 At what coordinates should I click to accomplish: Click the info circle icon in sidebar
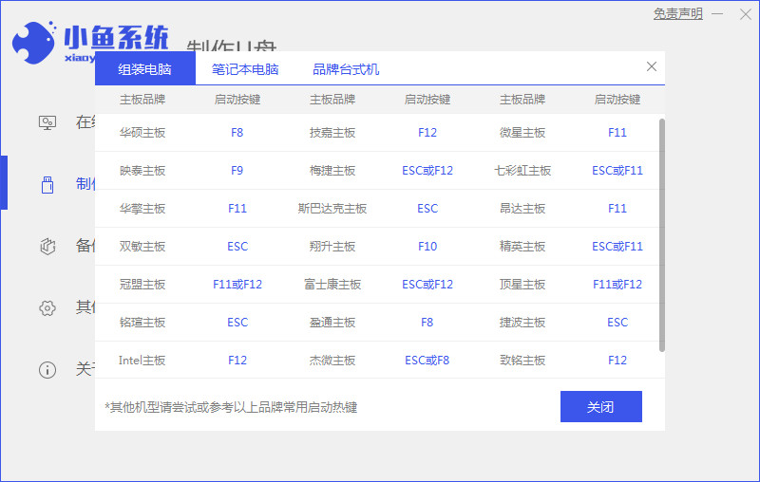click(x=47, y=369)
